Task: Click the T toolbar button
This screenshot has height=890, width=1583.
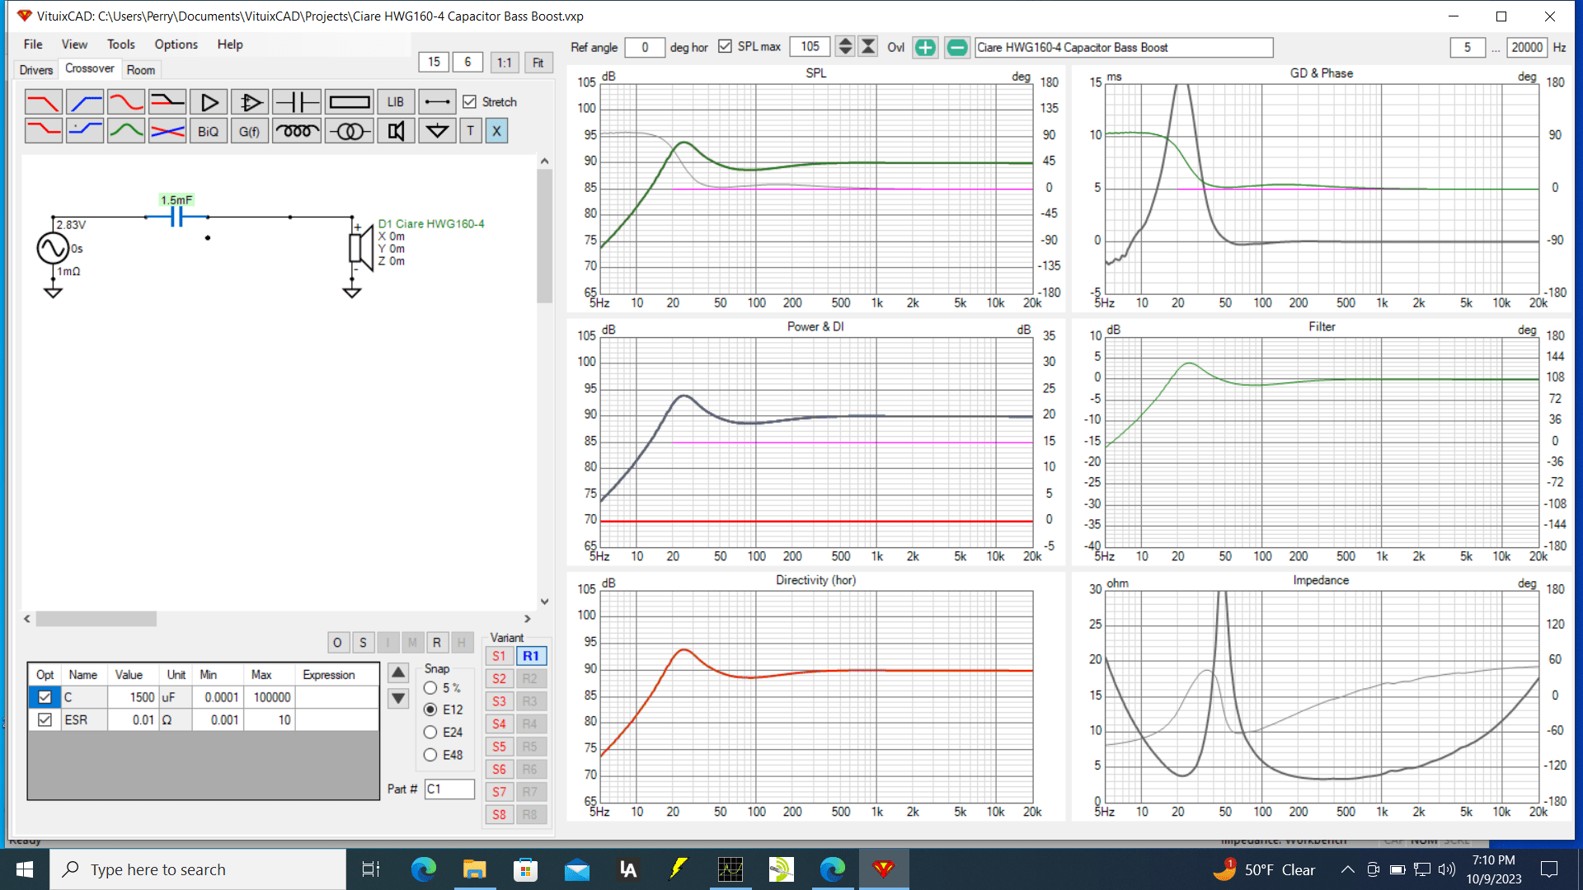Action: click(471, 131)
